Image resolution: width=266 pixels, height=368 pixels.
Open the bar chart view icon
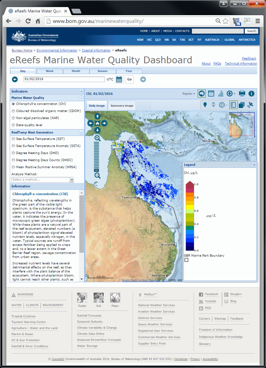[221, 94]
